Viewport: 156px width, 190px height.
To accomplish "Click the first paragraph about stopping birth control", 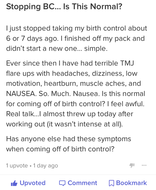I will tap(77, 38).
